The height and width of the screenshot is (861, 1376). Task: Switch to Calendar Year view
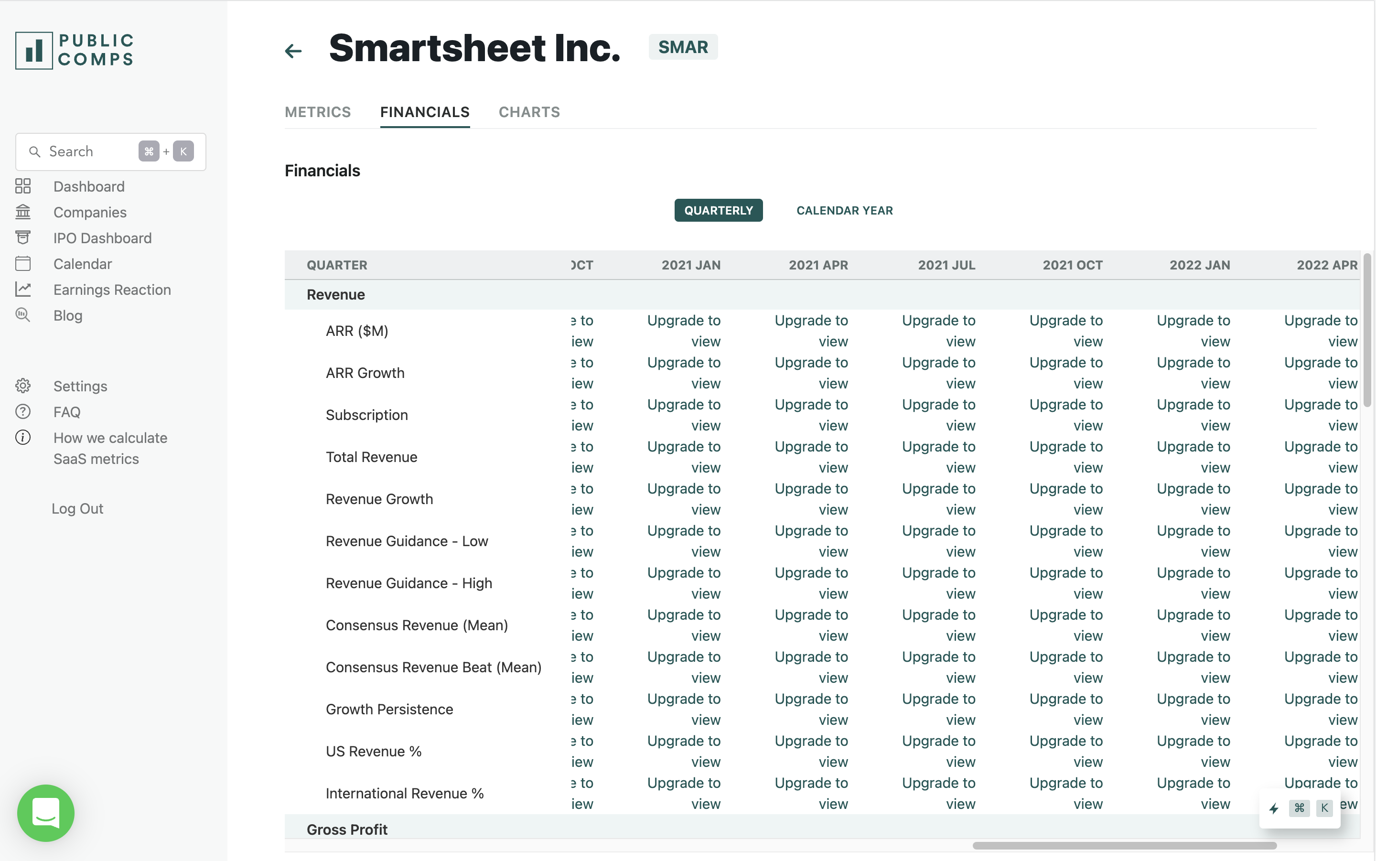844,210
